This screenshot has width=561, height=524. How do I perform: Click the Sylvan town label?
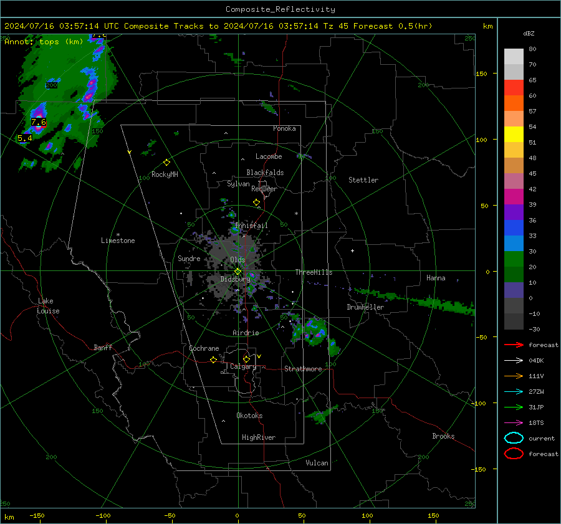pyautogui.click(x=238, y=184)
